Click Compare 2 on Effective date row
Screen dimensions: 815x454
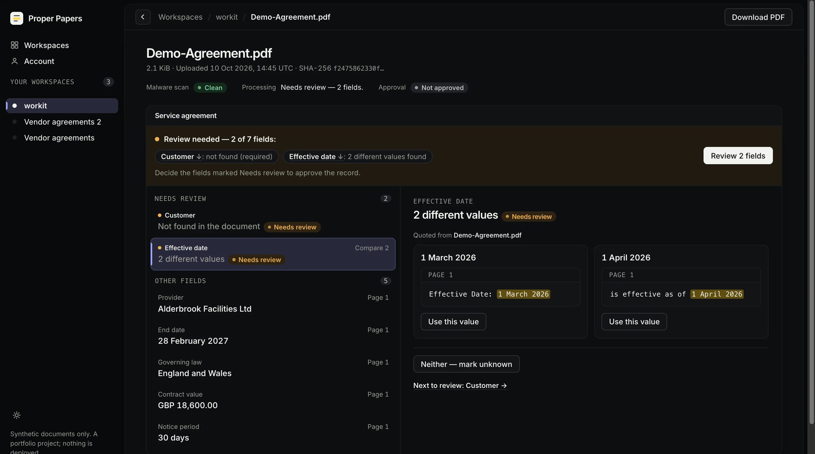click(x=372, y=248)
